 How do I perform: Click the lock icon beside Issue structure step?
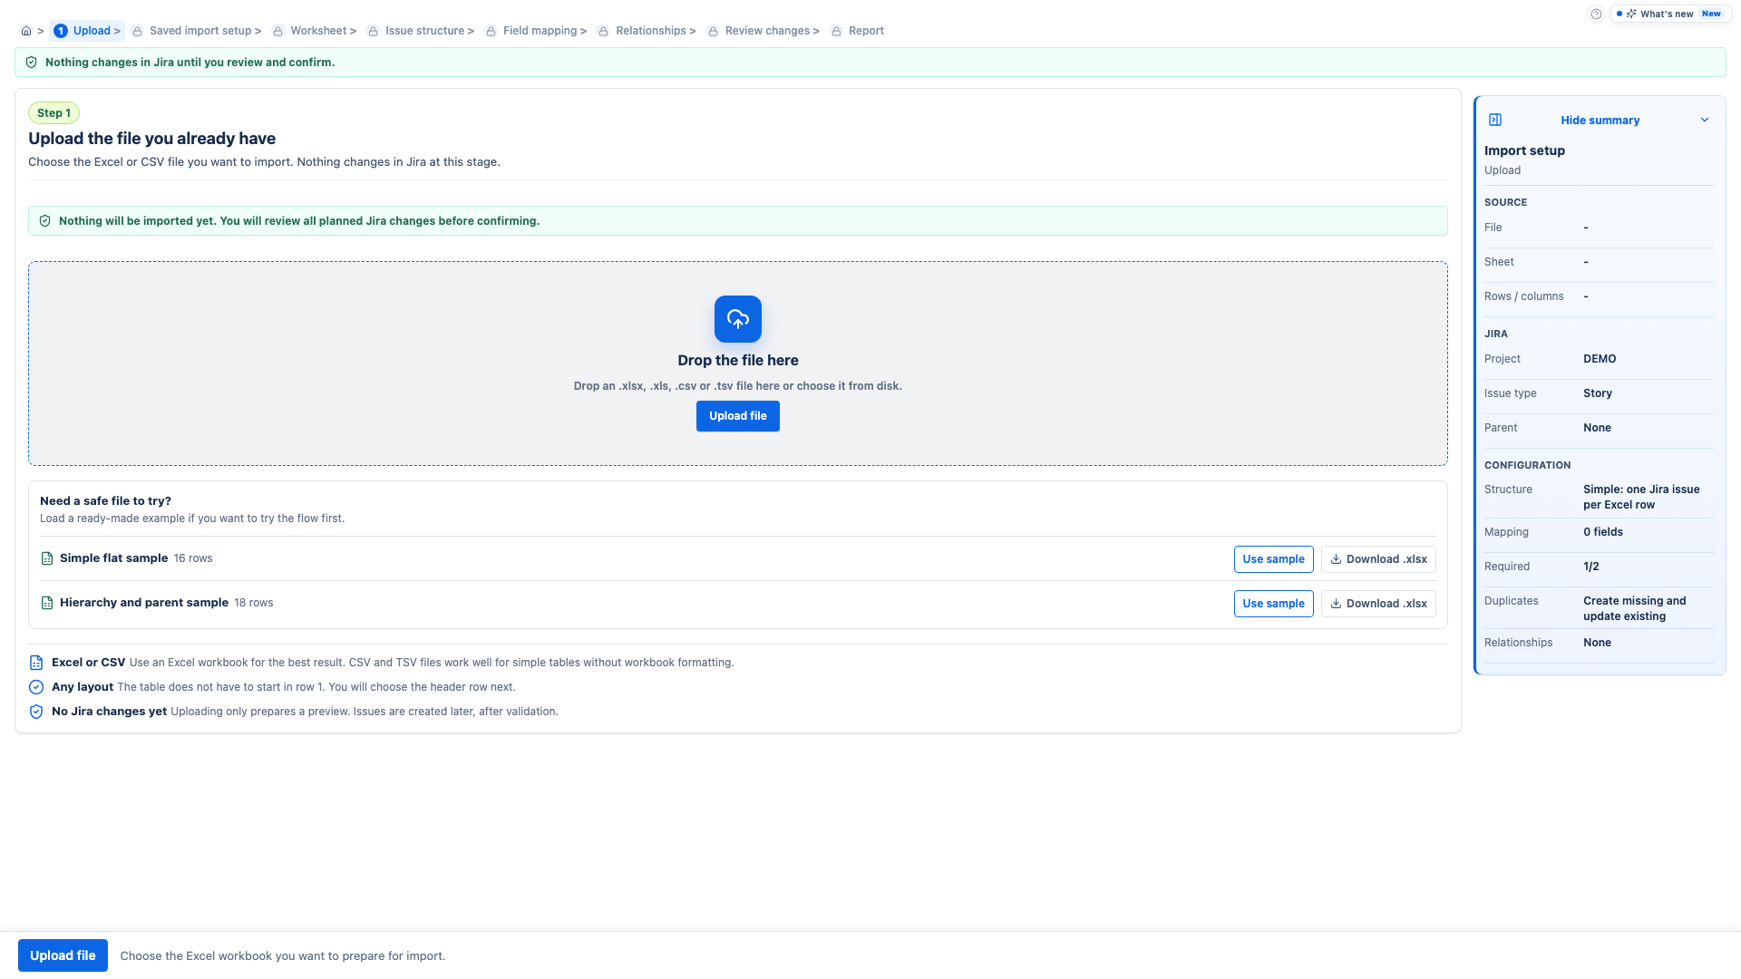click(373, 31)
